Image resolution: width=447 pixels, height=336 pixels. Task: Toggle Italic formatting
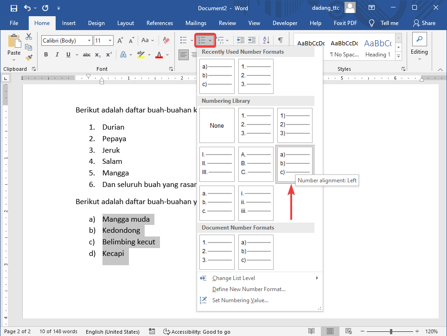tap(57, 55)
